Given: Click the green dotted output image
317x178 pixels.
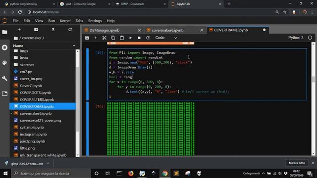Looking at the screenshot, I should (151, 129).
